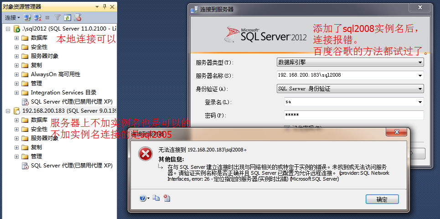Screen dimensions: 440x219
Task: Click the details arrow beside error text
Action: pyautogui.click(x=160, y=167)
